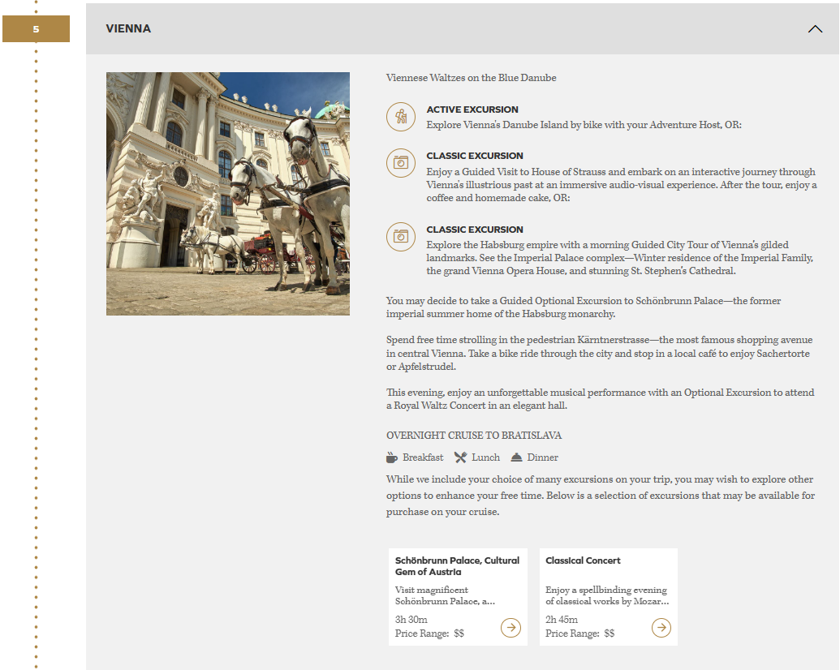Click Overnight Cruise to Bratislava text
Screen dimensions: 840x670
coord(474,436)
